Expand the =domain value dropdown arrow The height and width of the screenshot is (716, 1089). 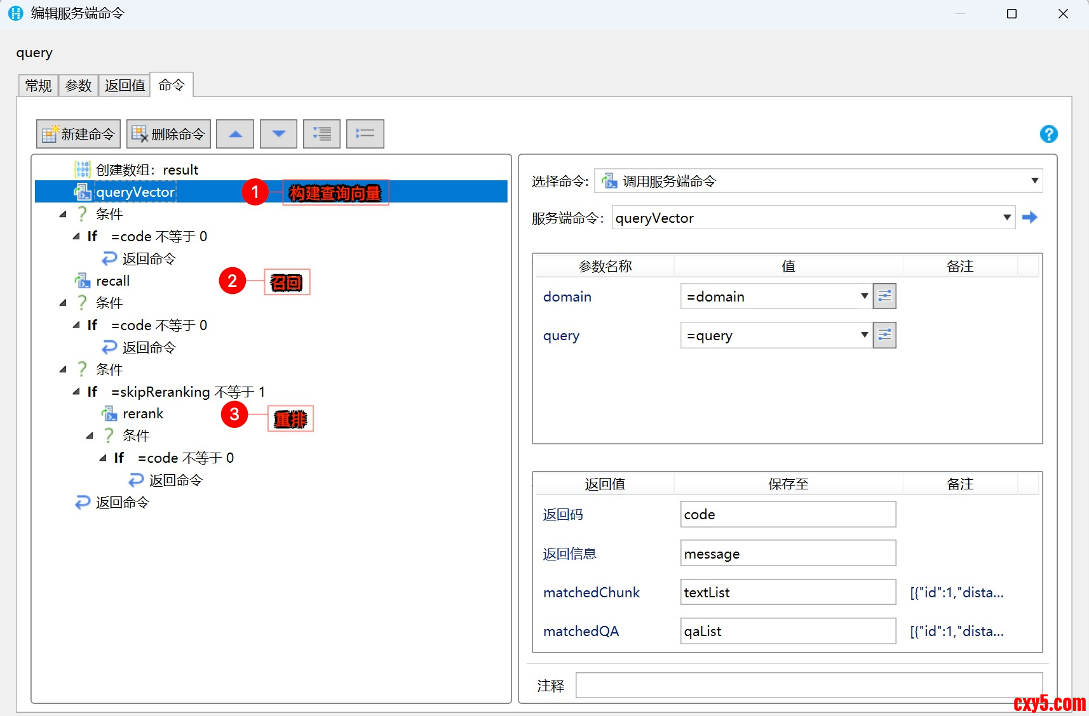click(864, 296)
